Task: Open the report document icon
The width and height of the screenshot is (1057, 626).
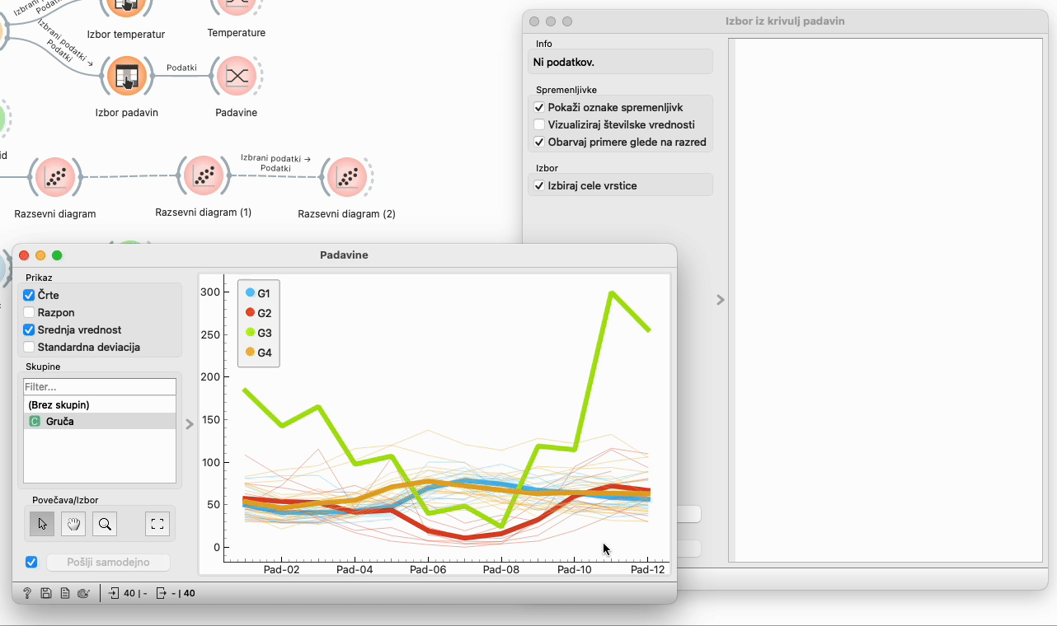Action: point(64,593)
